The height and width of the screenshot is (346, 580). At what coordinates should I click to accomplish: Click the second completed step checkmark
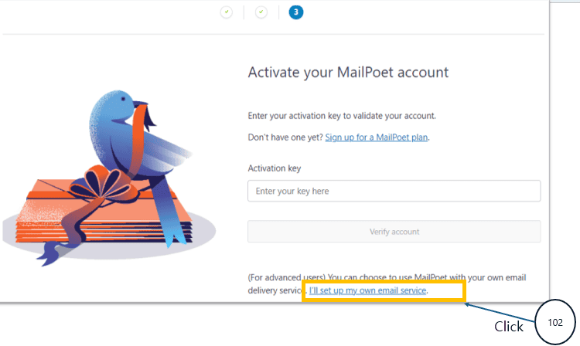click(x=261, y=12)
